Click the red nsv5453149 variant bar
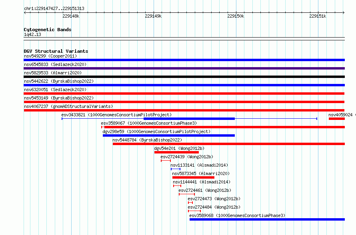The image size is (356, 235). pos(184,102)
